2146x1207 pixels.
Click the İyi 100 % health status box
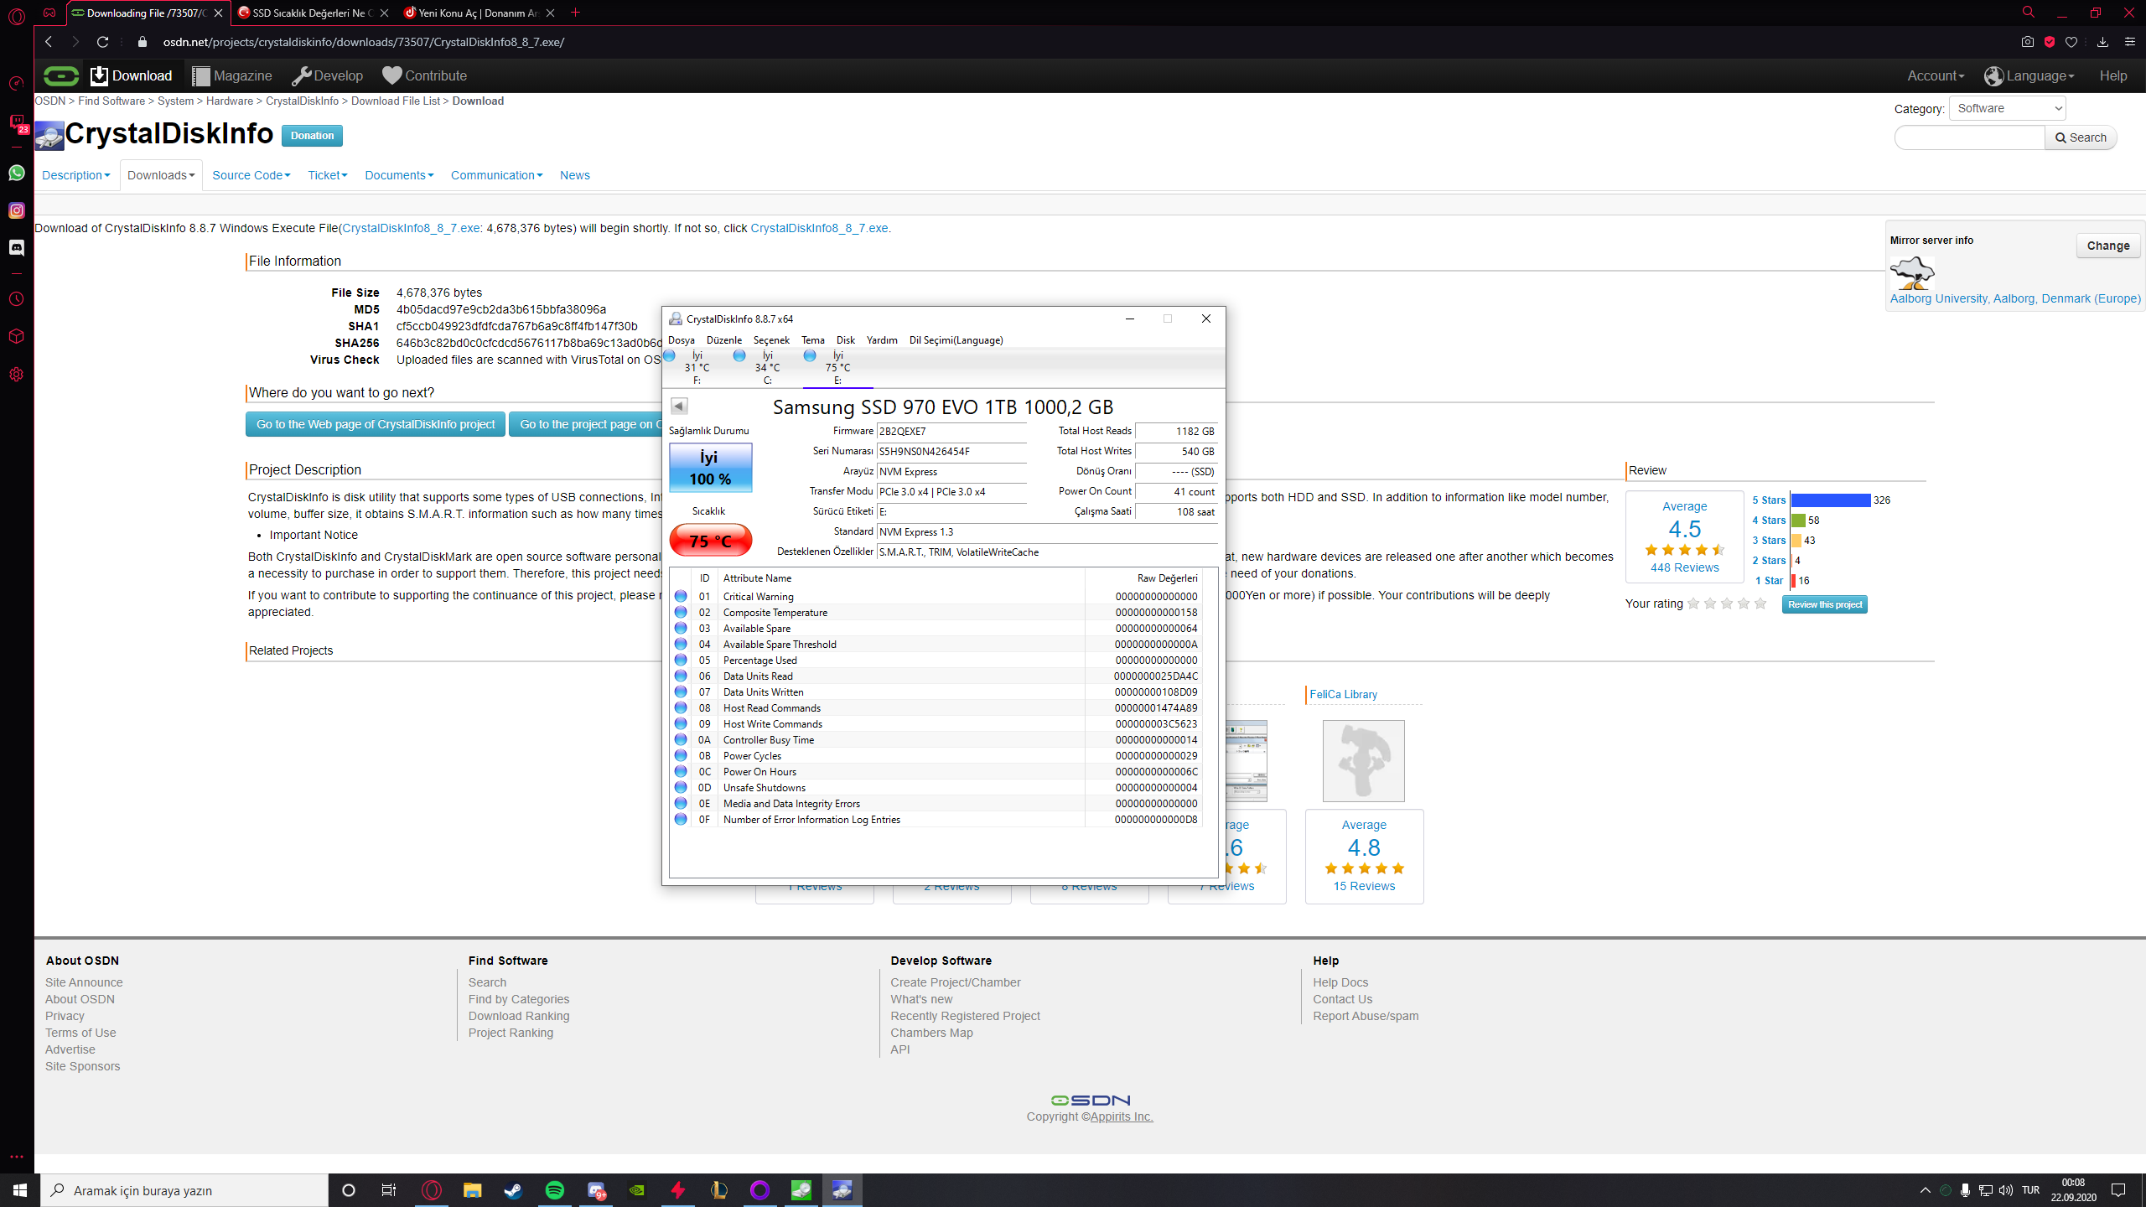710,468
